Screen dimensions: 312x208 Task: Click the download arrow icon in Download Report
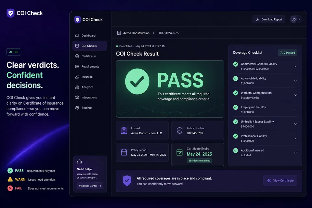point(258,19)
